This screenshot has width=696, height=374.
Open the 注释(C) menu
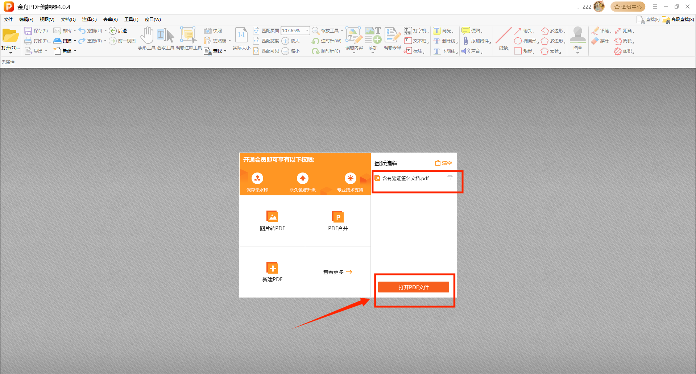[x=90, y=20]
